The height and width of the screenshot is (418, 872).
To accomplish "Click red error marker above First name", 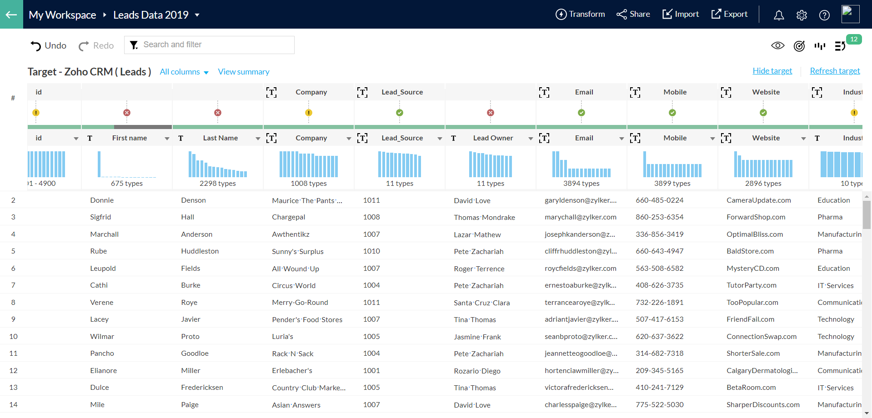I will click(x=127, y=113).
